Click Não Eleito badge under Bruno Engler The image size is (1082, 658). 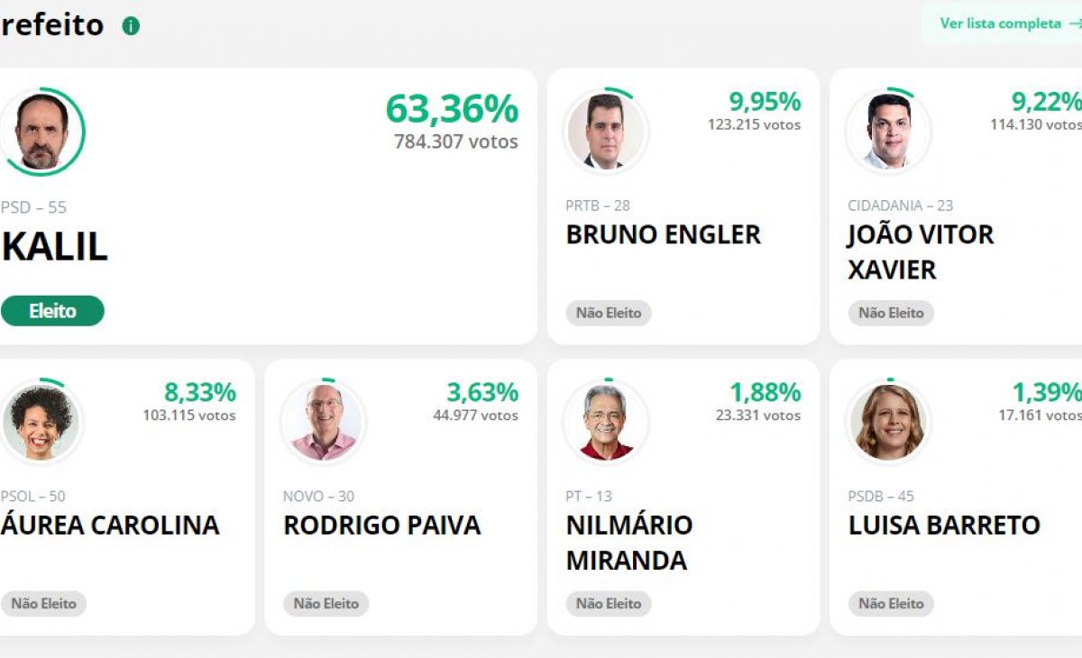pos(609,313)
